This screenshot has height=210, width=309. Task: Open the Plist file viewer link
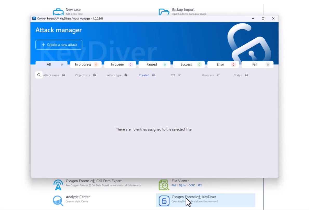[x=174, y=185]
